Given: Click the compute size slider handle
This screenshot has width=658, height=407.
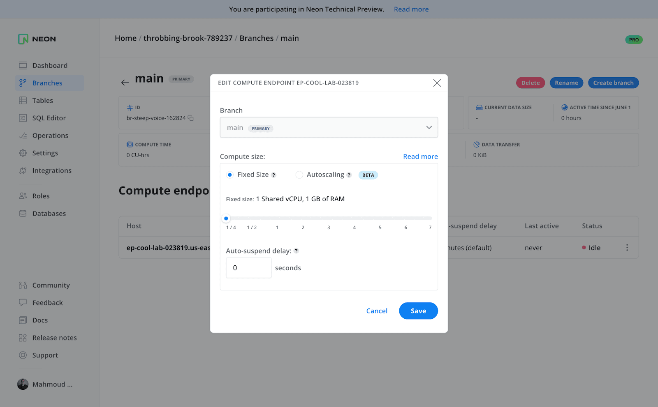Looking at the screenshot, I should tap(226, 218).
